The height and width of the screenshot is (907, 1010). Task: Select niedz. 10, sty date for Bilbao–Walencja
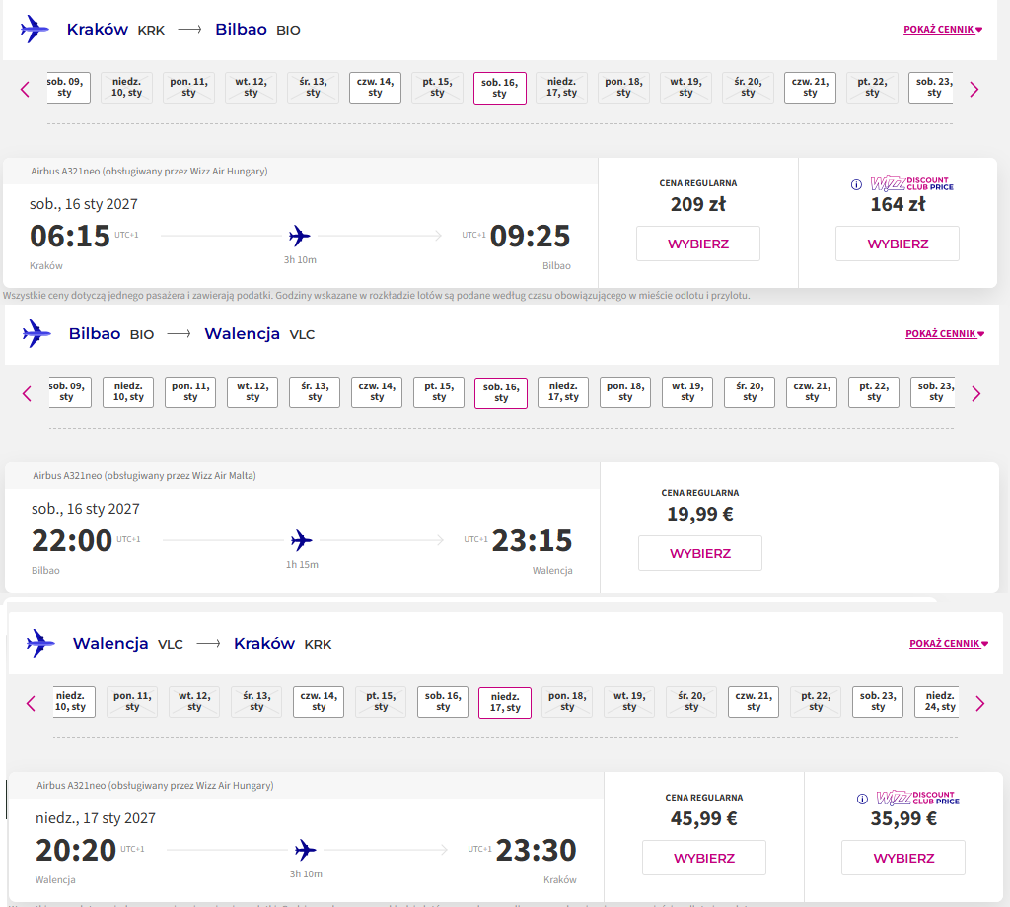129,392
